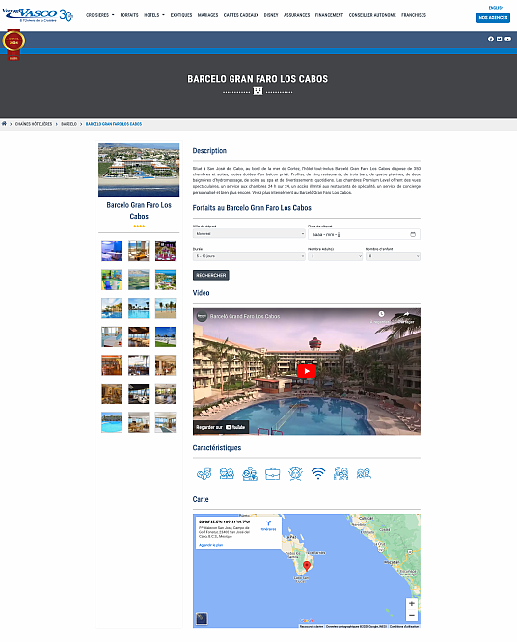Expand the departure city dropdown showing Montréal
This screenshot has height=642, width=517.
[249, 234]
